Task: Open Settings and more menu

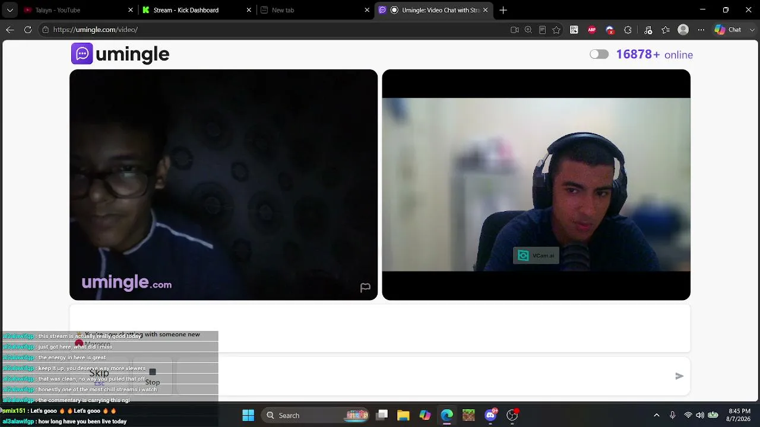Action: point(701,30)
